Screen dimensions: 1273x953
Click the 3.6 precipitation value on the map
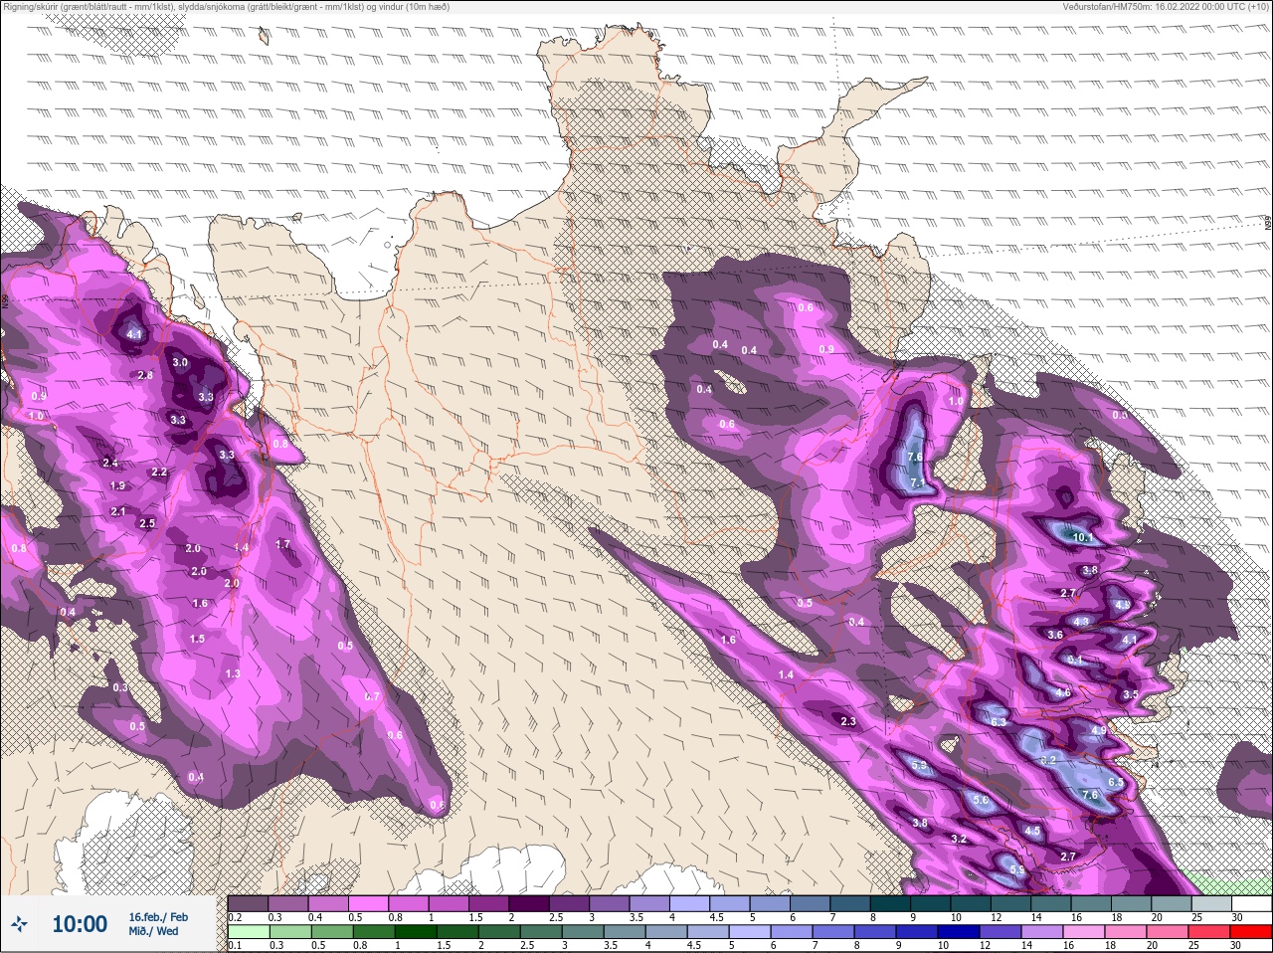point(1055,635)
